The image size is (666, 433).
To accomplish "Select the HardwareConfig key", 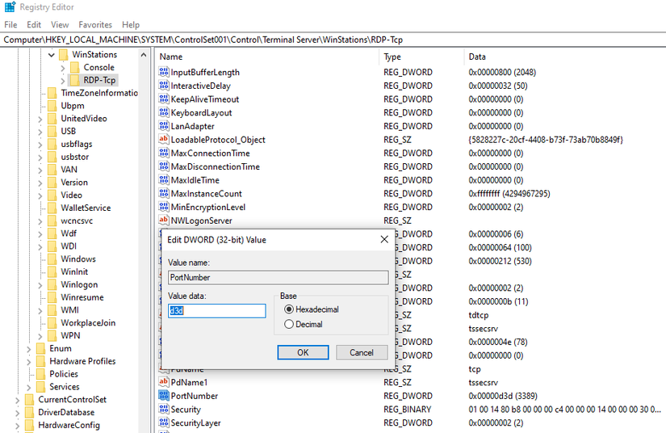I will [x=69, y=425].
